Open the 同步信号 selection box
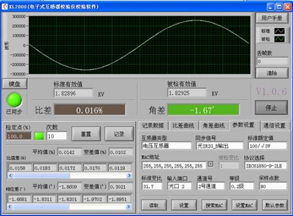Image resolution: width=293 pixels, height=216 pixels. pos(220,146)
